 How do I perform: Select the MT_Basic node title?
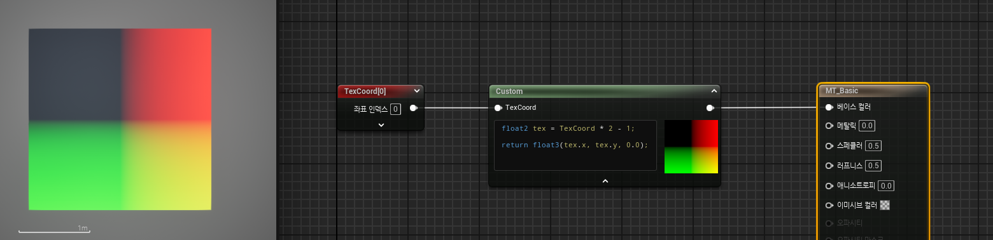click(842, 91)
